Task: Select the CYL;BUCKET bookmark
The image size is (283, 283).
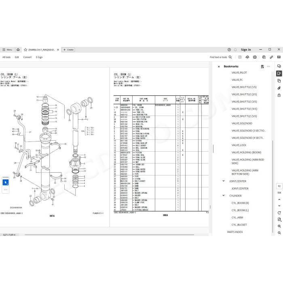Action: click(x=239, y=225)
